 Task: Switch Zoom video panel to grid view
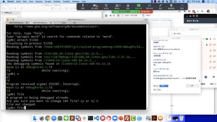click(x=197, y=16)
